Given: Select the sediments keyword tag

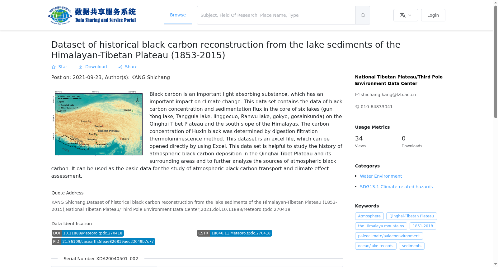Looking at the screenshot, I should click(x=411, y=246).
